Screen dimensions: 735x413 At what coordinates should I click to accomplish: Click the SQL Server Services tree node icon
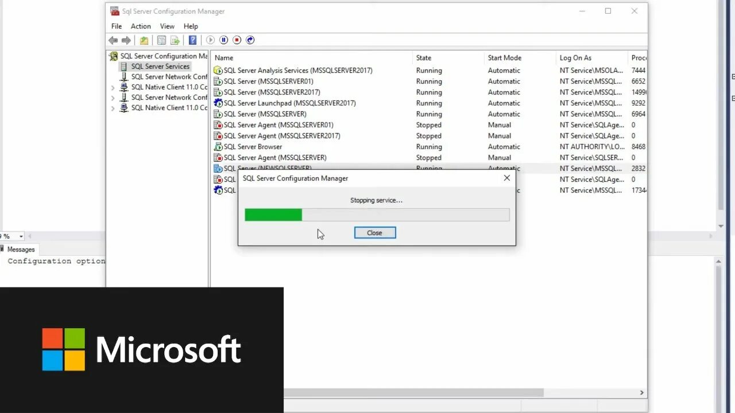pyautogui.click(x=124, y=67)
